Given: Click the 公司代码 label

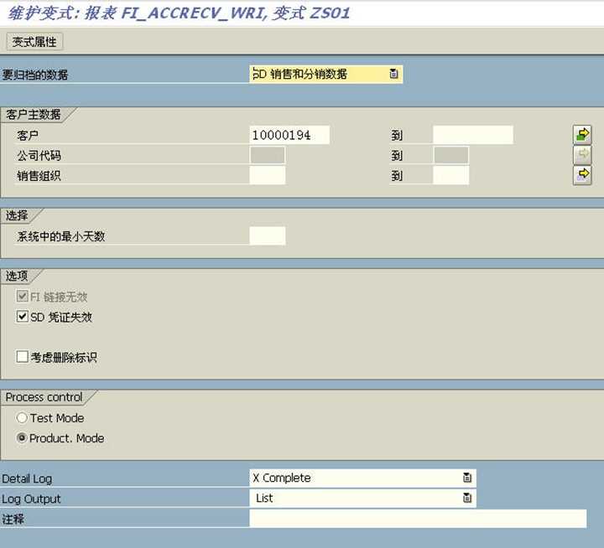Looking at the screenshot, I should pyautogui.click(x=39, y=156).
